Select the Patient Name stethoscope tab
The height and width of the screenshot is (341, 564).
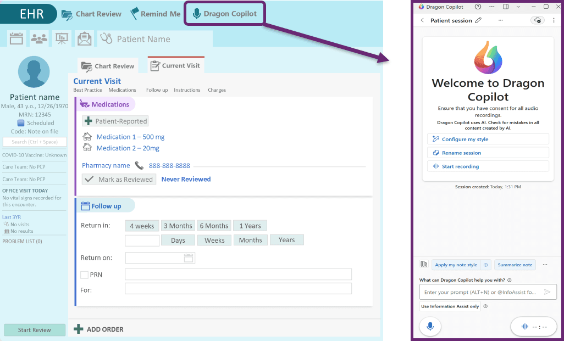click(x=155, y=39)
